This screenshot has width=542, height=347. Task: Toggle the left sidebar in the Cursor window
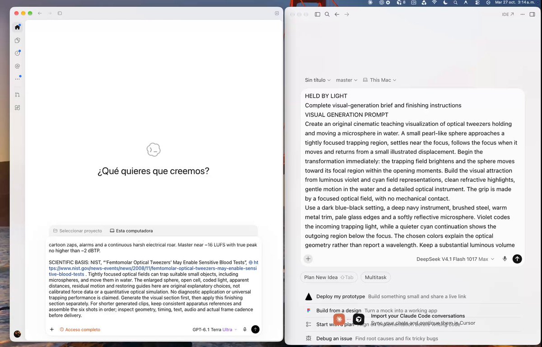[x=318, y=14]
